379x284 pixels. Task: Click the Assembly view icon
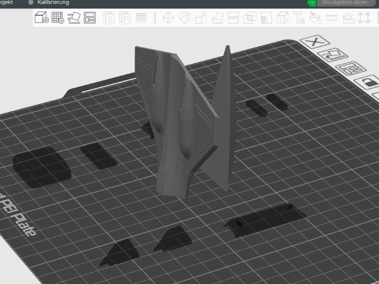(364, 18)
